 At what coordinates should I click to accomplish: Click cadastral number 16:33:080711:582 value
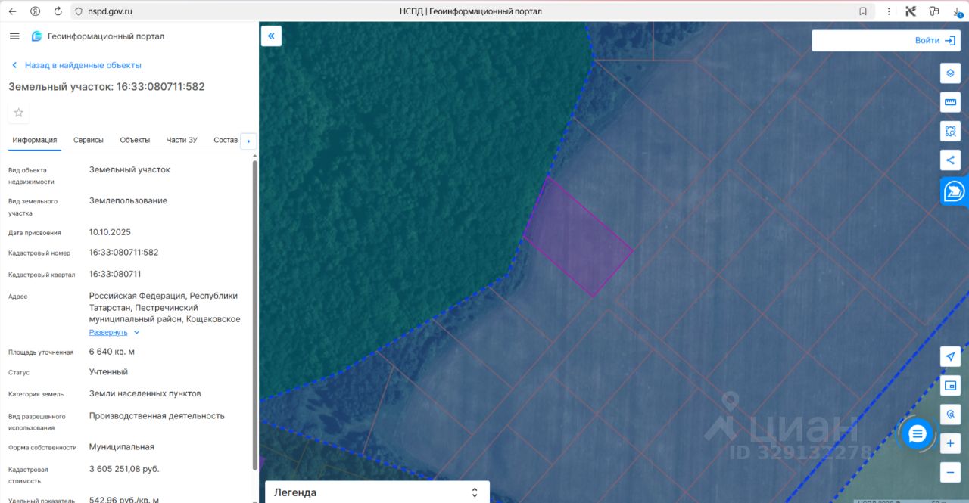point(123,253)
